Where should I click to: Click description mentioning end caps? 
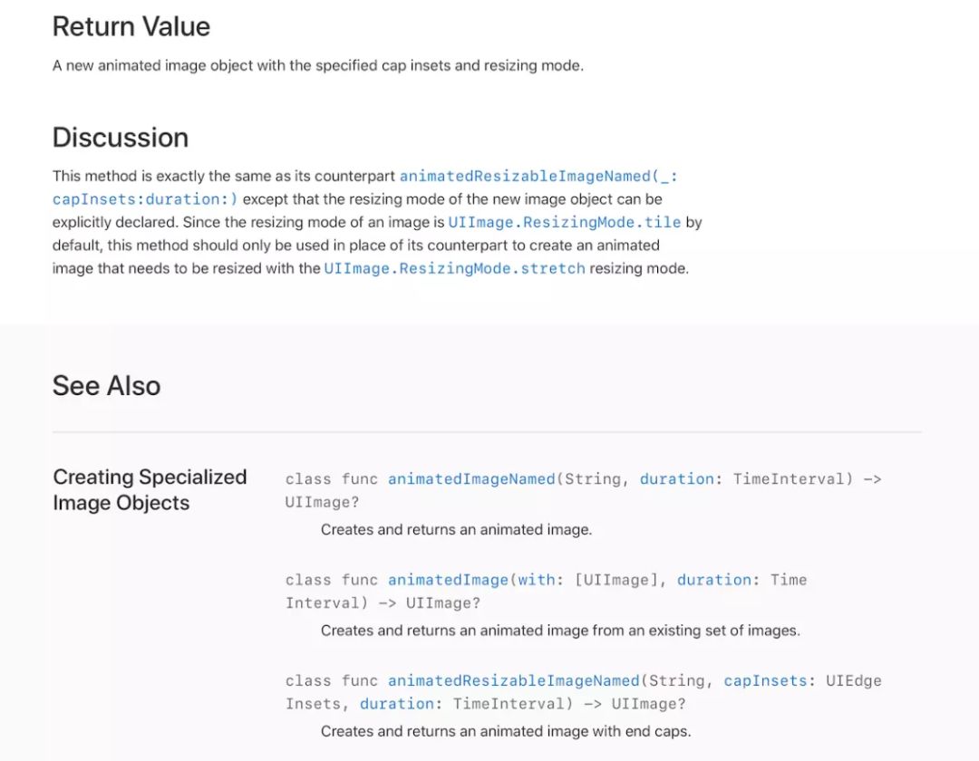click(x=505, y=731)
